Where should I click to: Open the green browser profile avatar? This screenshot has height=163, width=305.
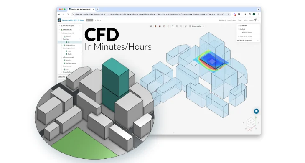click(x=254, y=14)
